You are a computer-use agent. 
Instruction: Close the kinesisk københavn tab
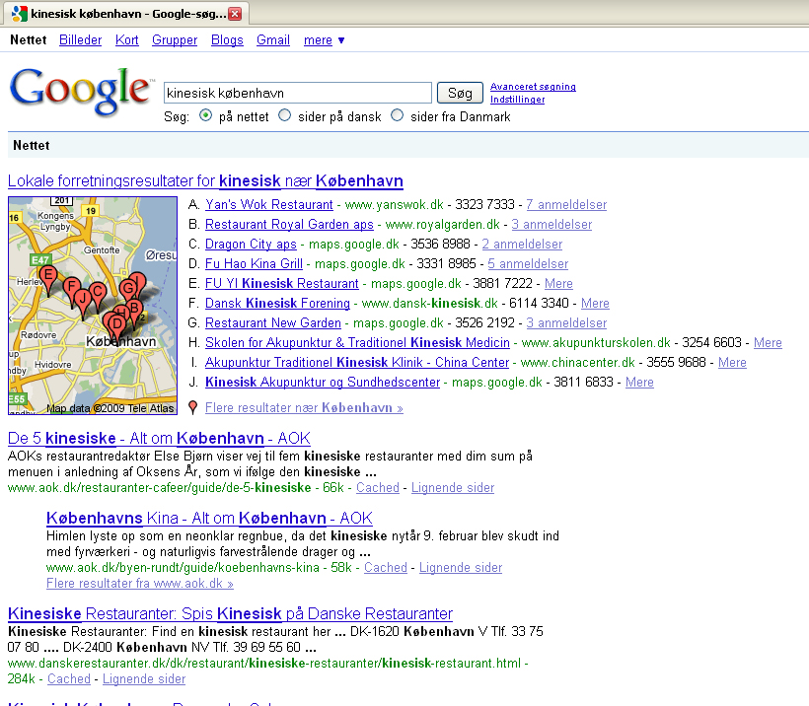(235, 14)
